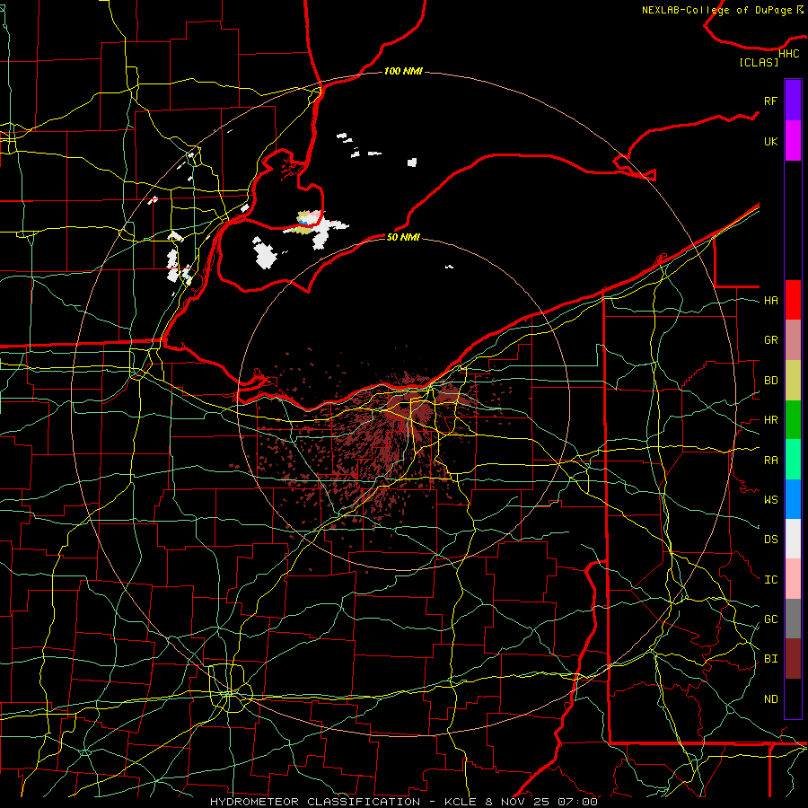Click the 'BI' legend label
808x808 pixels.
(771, 659)
